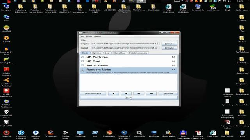The width and height of the screenshot is (250, 140).
Task: Select the Sieć desktop icon
Action: pos(6,18)
